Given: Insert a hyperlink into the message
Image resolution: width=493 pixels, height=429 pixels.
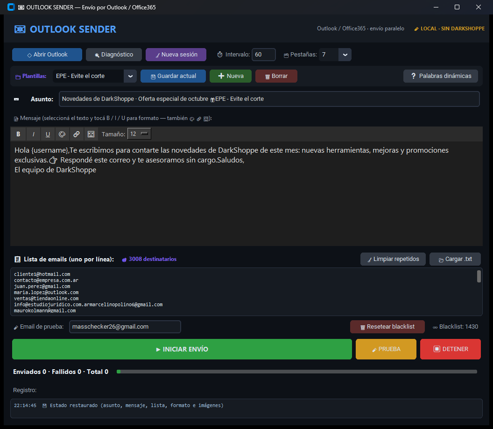Looking at the screenshot, I should (x=77, y=134).
